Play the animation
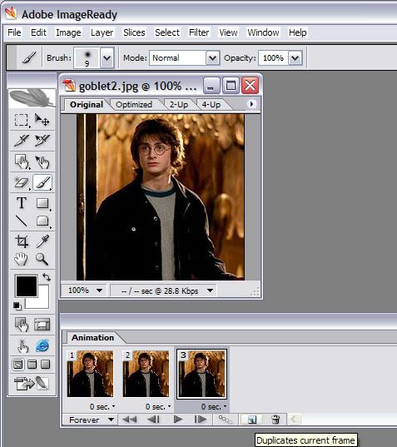The width and height of the screenshot is (397, 447). pos(178,420)
